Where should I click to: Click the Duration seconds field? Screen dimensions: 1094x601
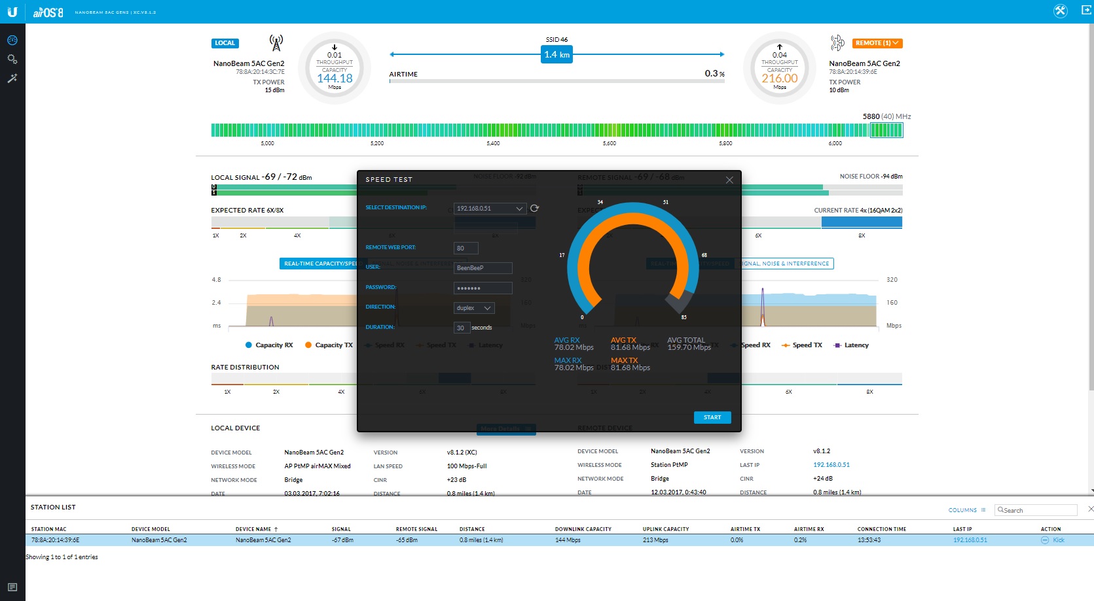[462, 328]
